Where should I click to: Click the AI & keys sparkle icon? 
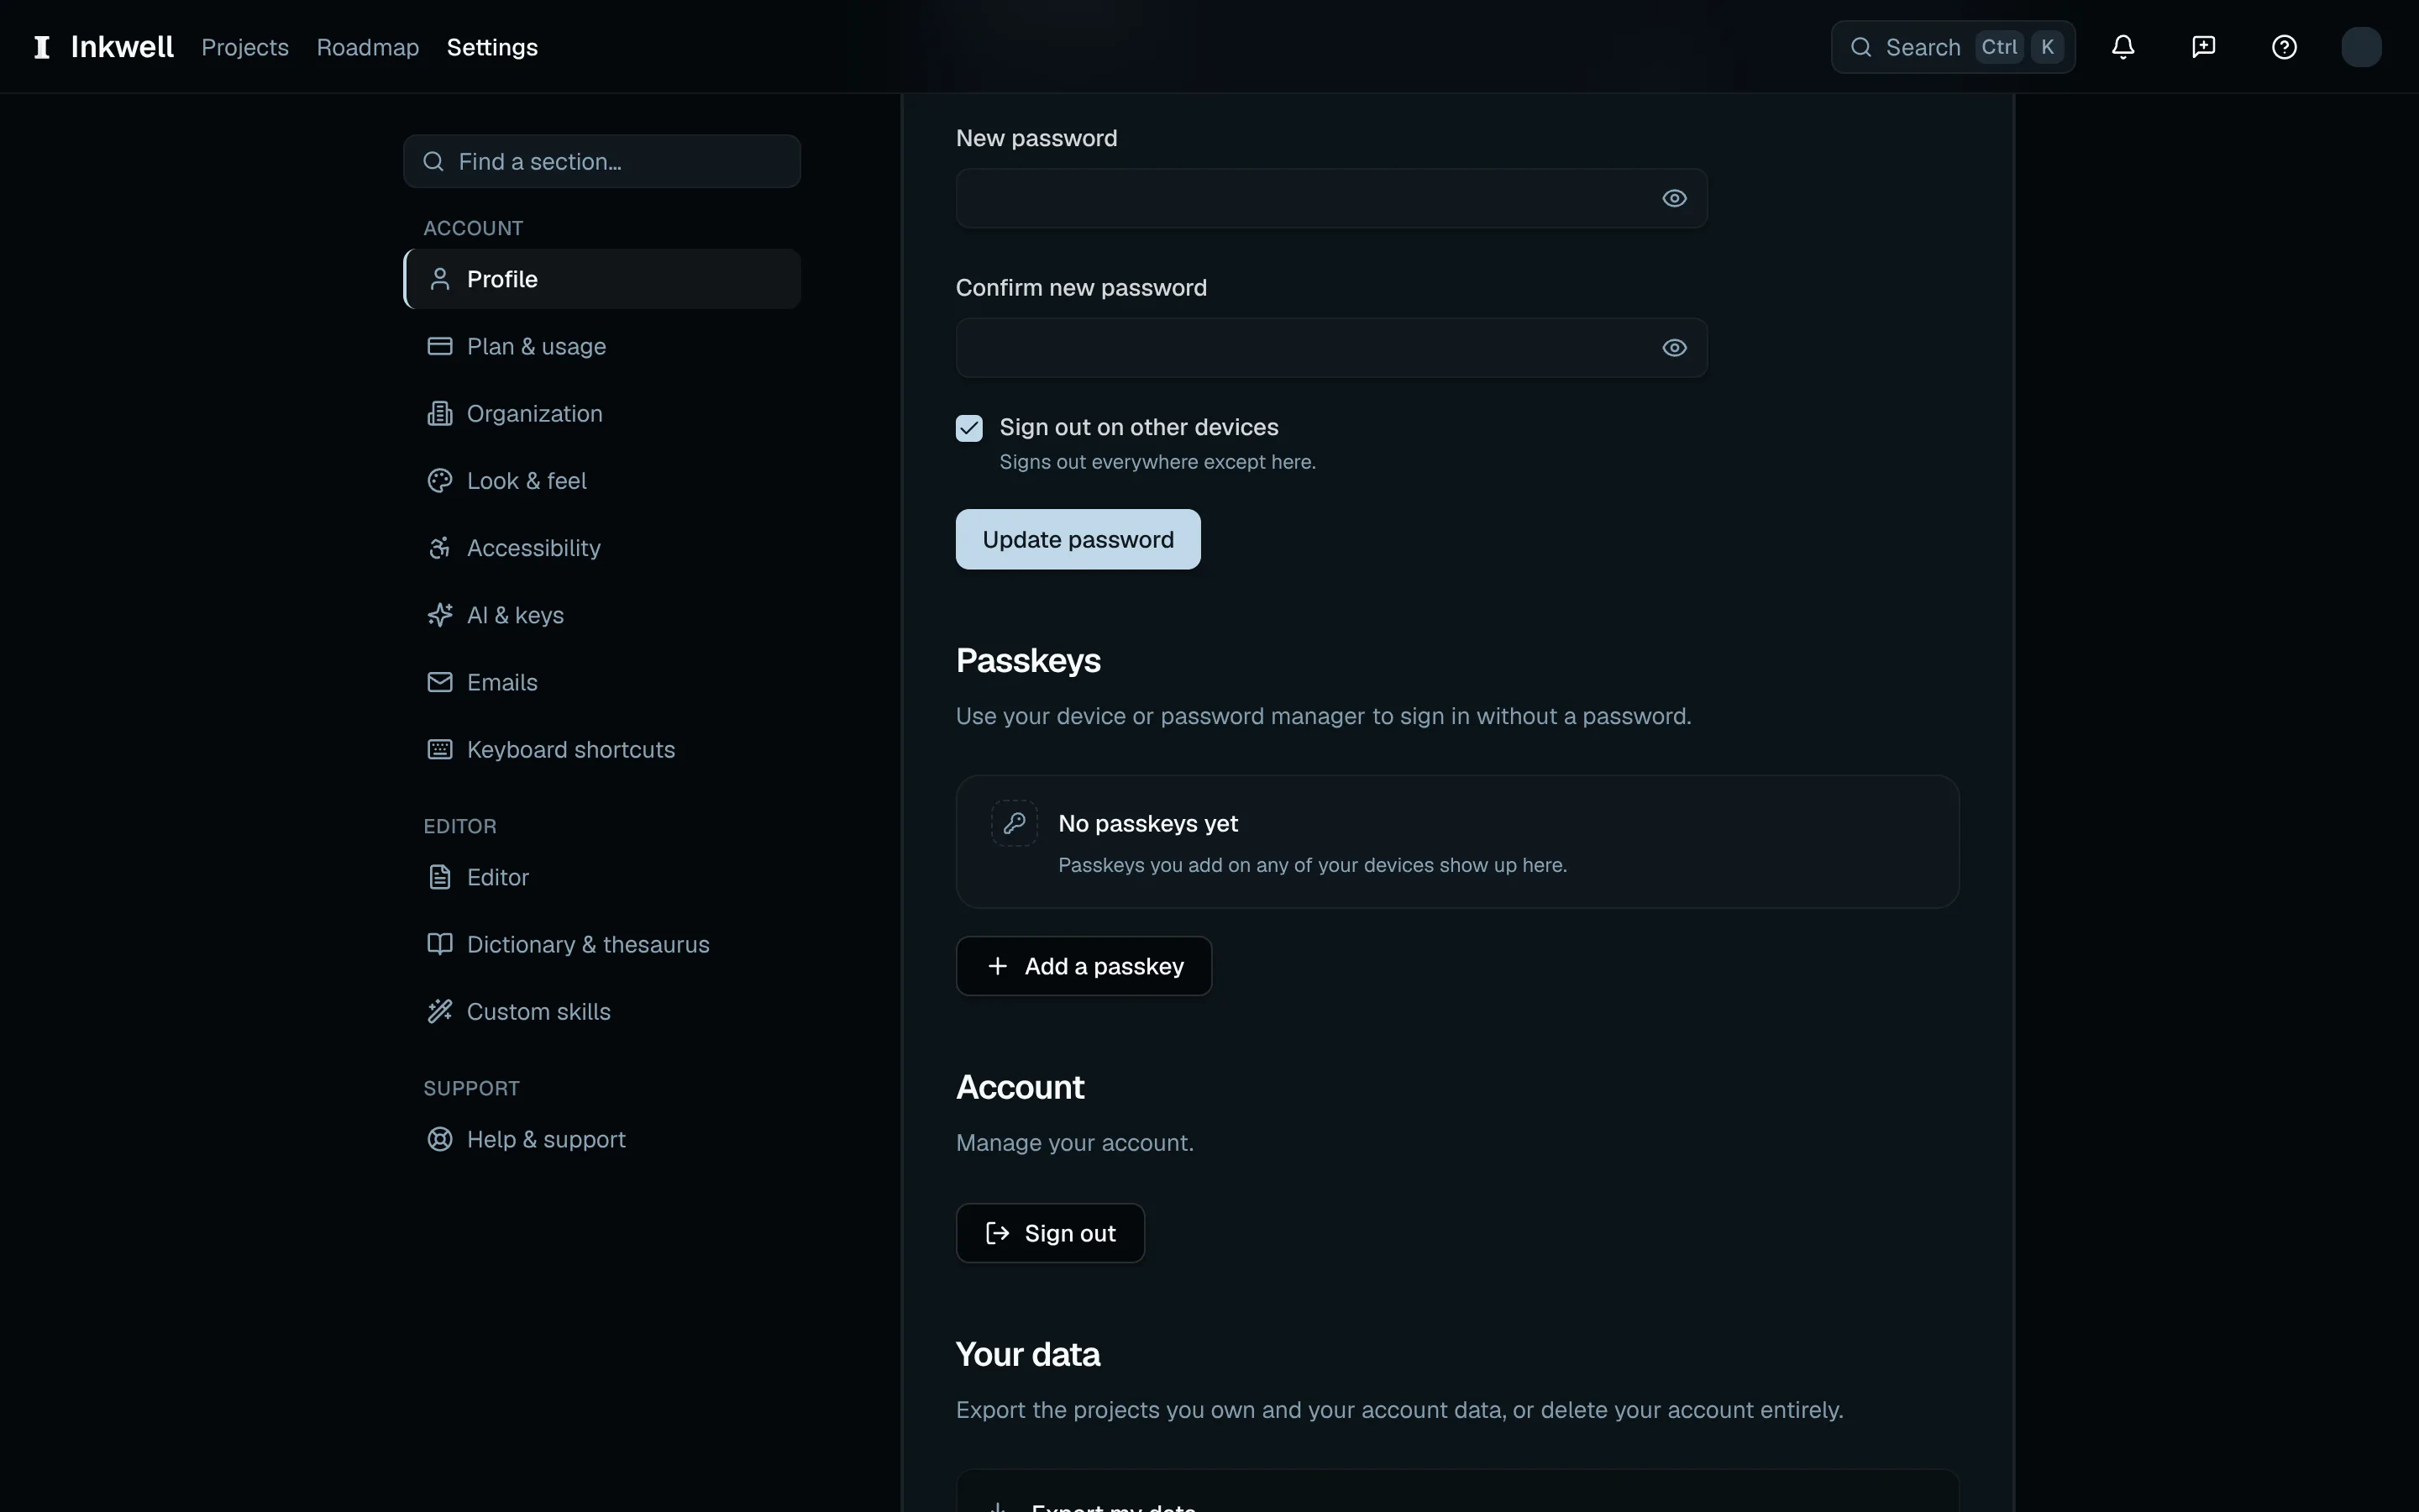click(x=440, y=615)
